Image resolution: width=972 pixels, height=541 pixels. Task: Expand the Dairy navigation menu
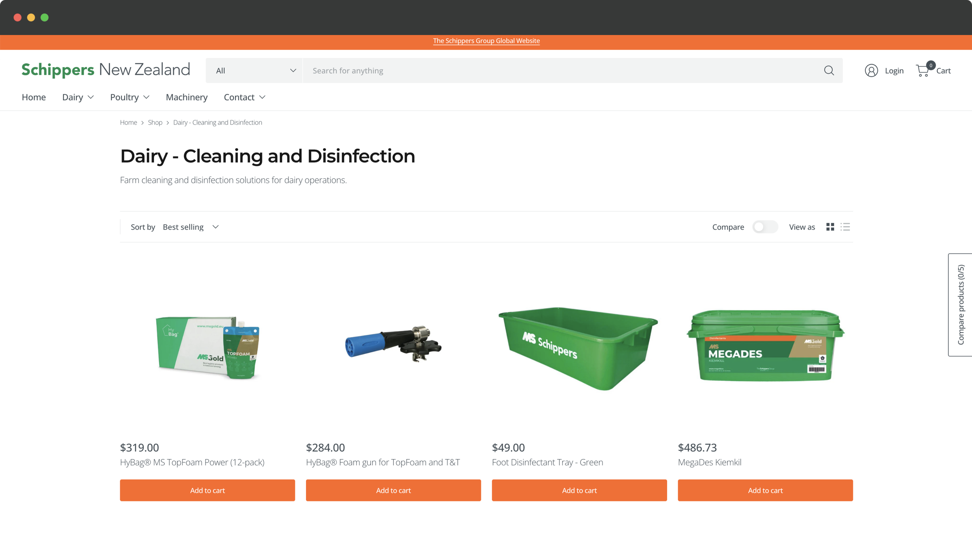(x=78, y=97)
